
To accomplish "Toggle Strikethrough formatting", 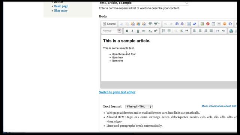I will [143, 31].
